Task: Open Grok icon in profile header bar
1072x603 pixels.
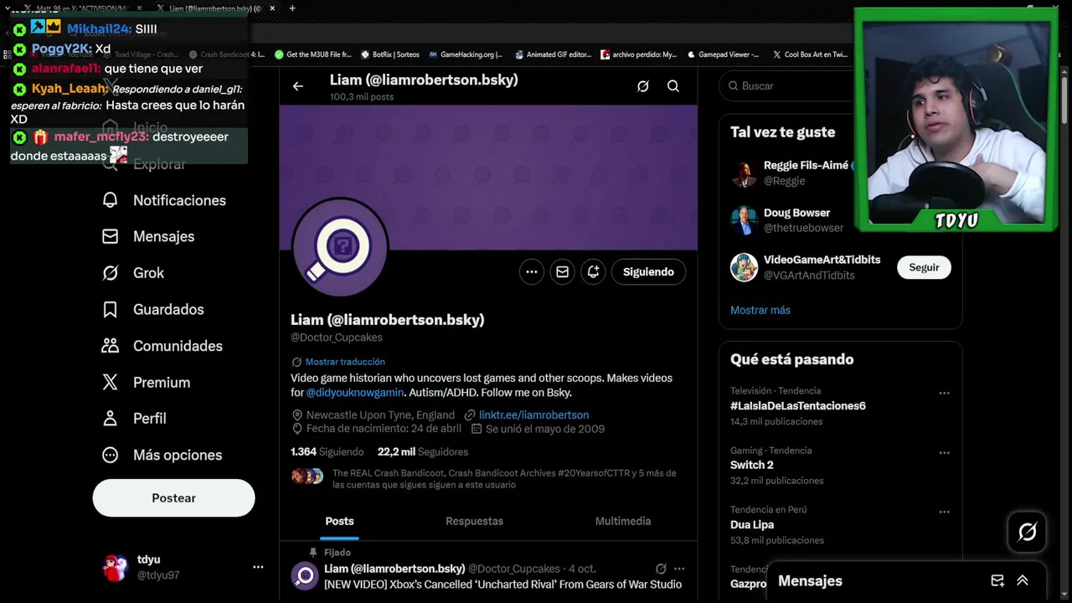Action: pos(643,86)
